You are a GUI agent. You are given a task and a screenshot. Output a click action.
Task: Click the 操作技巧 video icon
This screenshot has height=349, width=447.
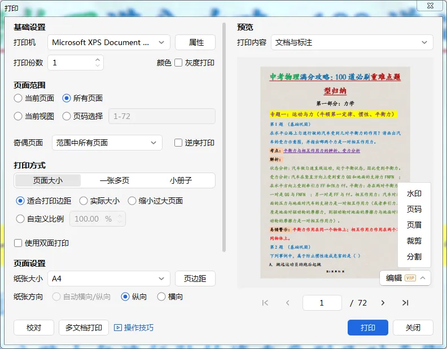tap(118, 328)
